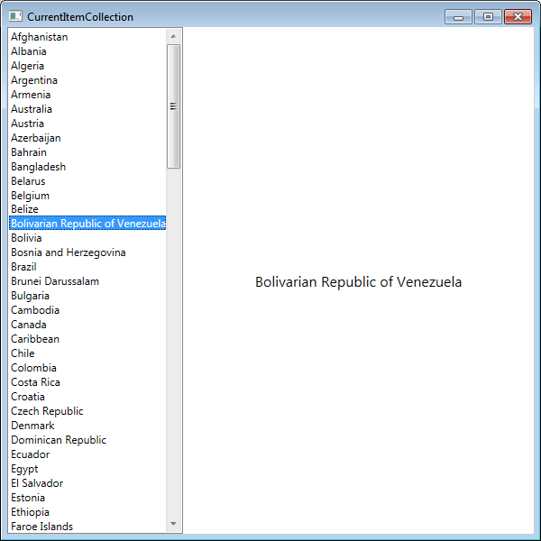Maximize the CurrentItemCollection window
Screen dimensions: 541x541
click(488, 17)
